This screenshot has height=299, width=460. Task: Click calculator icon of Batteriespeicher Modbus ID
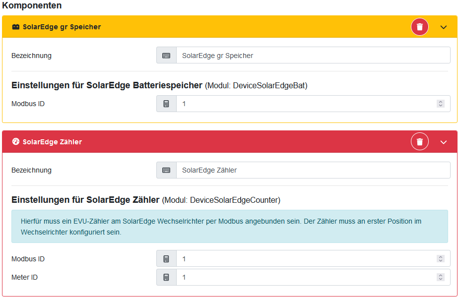pyautogui.click(x=166, y=104)
